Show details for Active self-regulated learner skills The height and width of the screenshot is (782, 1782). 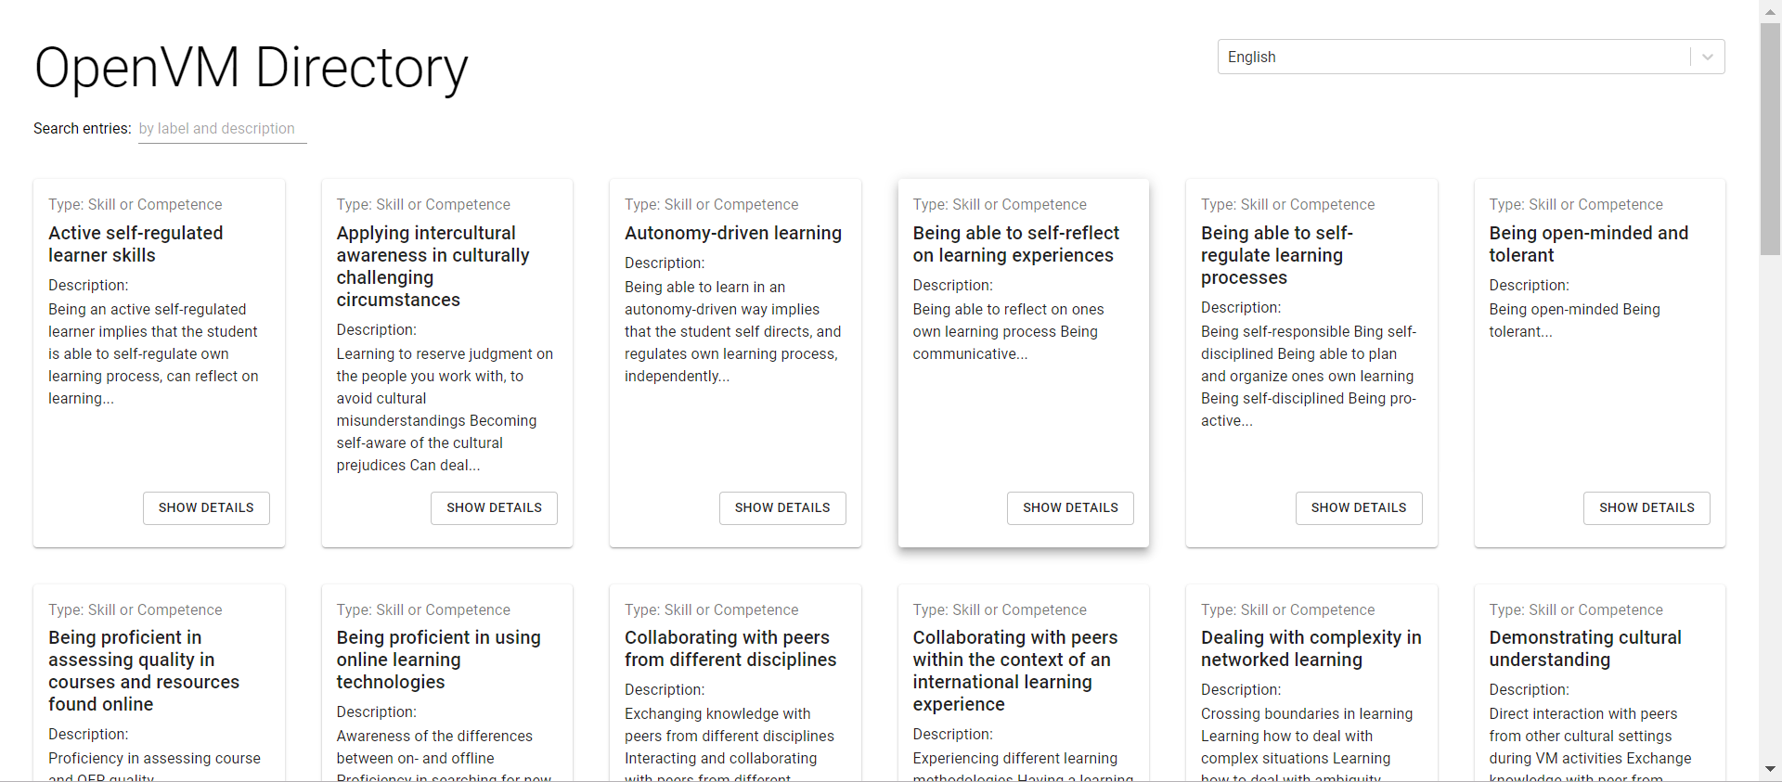point(206,507)
